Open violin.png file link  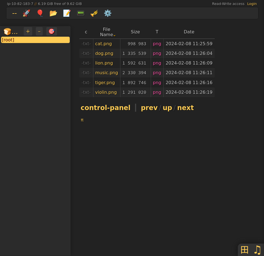tap(106, 92)
